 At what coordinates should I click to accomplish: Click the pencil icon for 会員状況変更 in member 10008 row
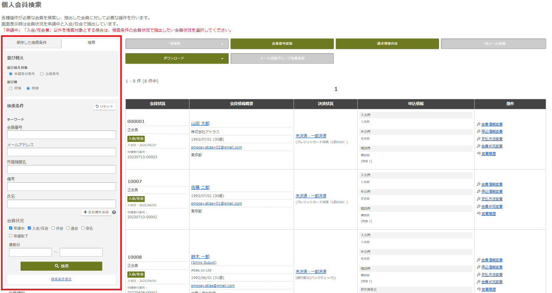479,282
